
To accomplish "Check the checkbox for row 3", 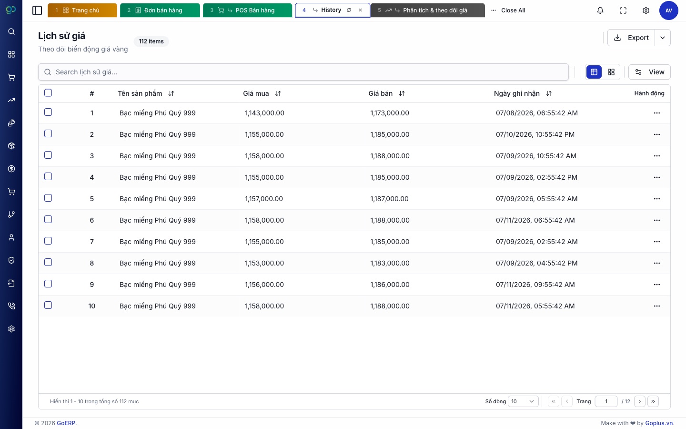I will click(48, 155).
